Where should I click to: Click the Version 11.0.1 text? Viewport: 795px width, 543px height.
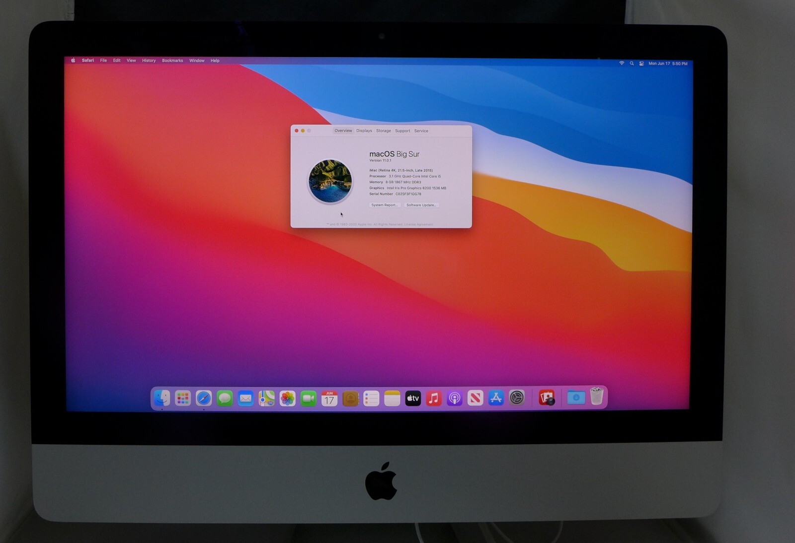380,160
